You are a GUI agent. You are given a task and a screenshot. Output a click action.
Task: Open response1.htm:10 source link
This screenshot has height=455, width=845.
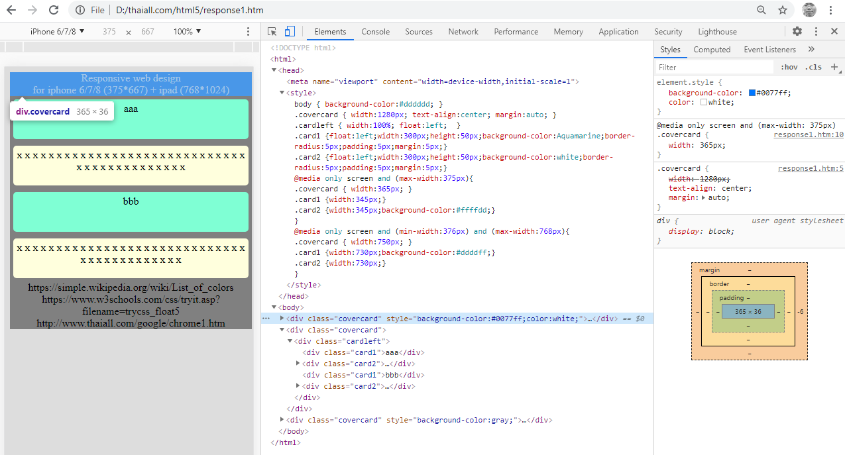tap(808, 134)
